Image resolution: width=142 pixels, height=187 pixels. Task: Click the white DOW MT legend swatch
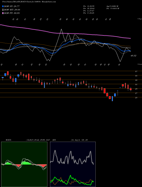click(x=3, y=10)
